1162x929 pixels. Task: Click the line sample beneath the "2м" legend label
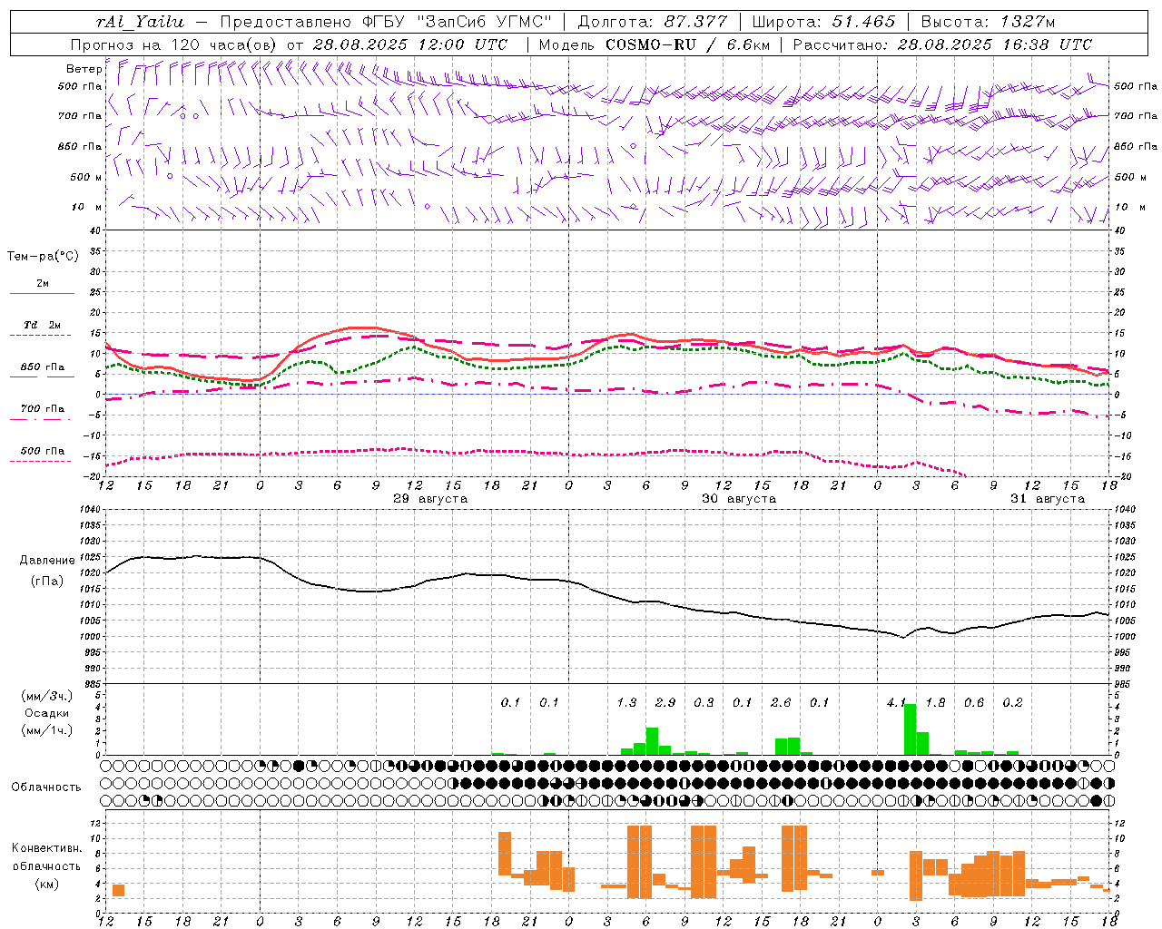click(42, 294)
